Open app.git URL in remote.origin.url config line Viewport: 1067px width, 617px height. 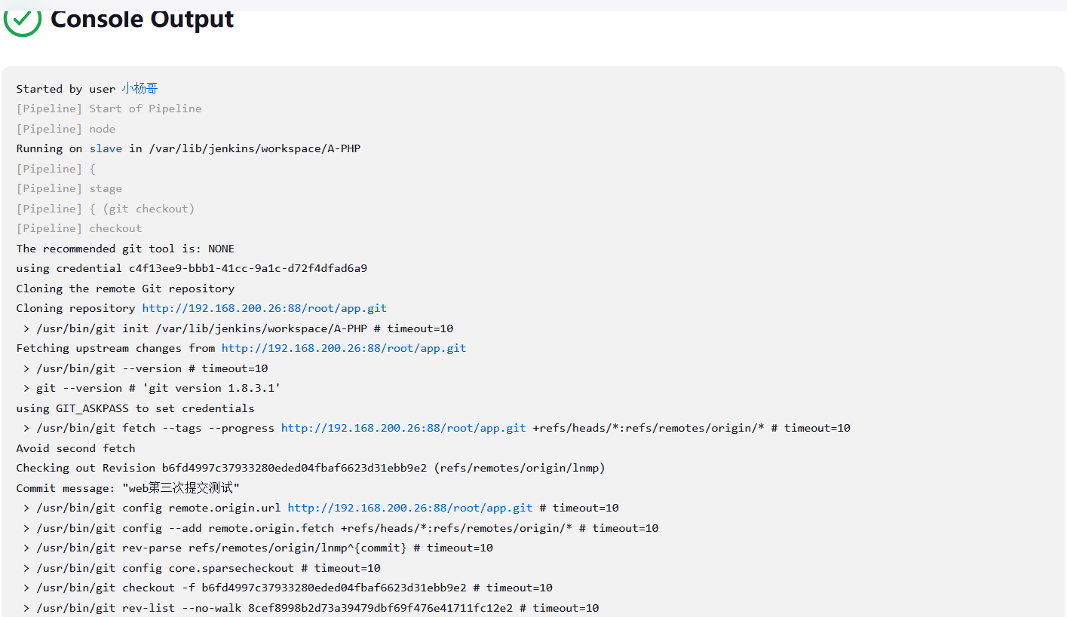pyautogui.click(x=410, y=508)
